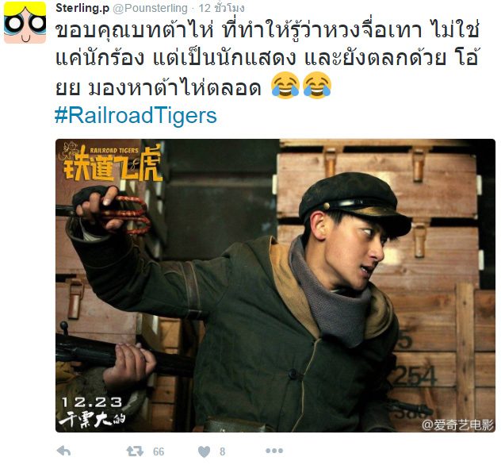Viewport: 501px width, 465px height.
Task: Click the reply arrow icon
Action: tap(63, 452)
